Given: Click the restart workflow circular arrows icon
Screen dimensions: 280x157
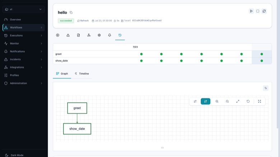Looking at the screenshot, I should pyautogui.click(x=264, y=11).
